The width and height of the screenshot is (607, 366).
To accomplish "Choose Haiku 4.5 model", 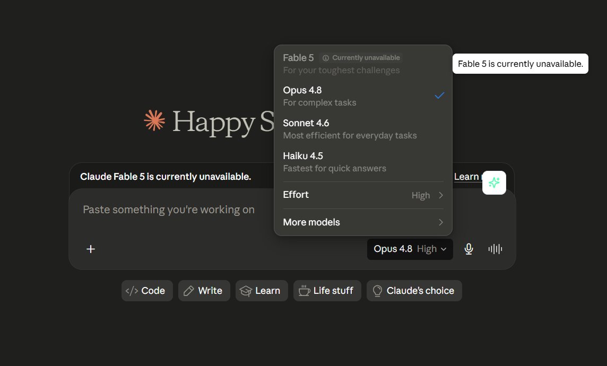I will (363, 162).
